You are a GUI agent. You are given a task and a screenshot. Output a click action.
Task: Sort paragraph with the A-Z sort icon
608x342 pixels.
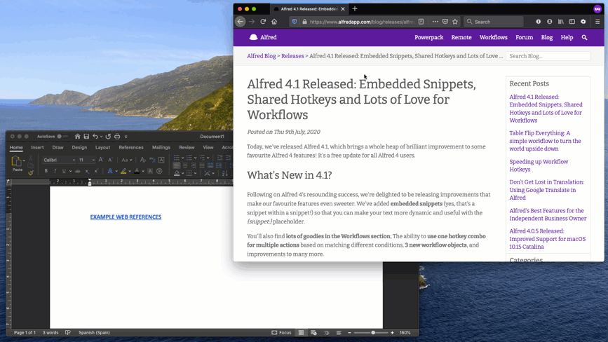tap(225, 173)
